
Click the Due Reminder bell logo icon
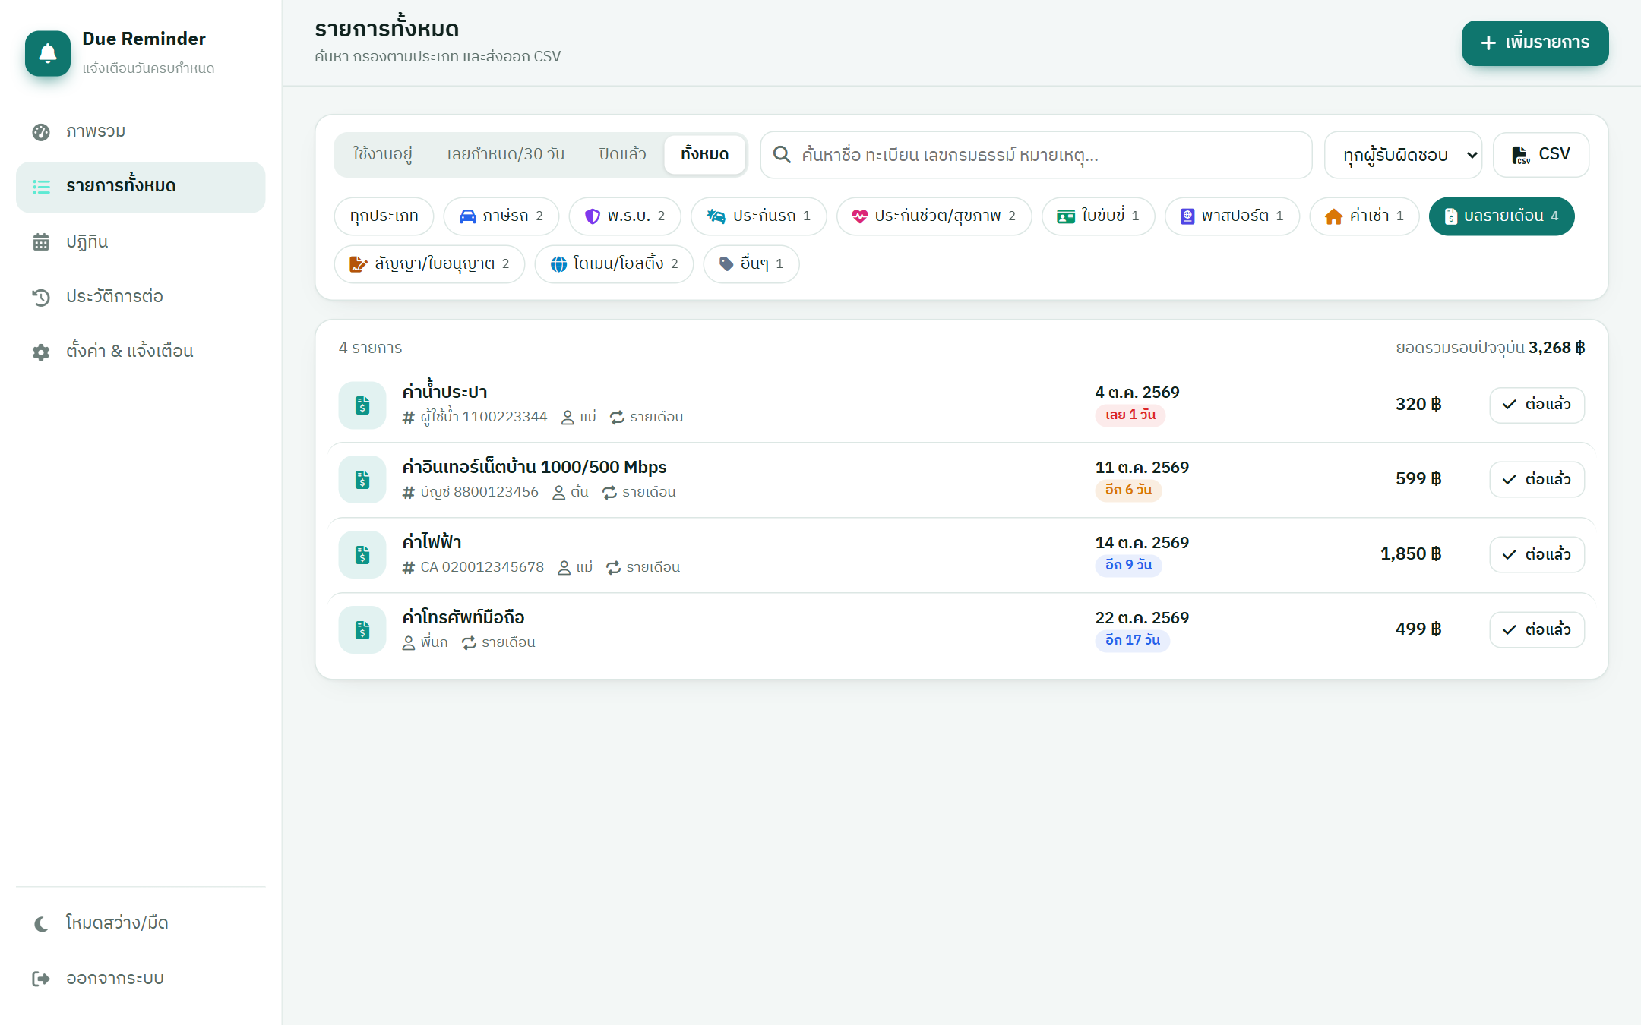tap(48, 53)
